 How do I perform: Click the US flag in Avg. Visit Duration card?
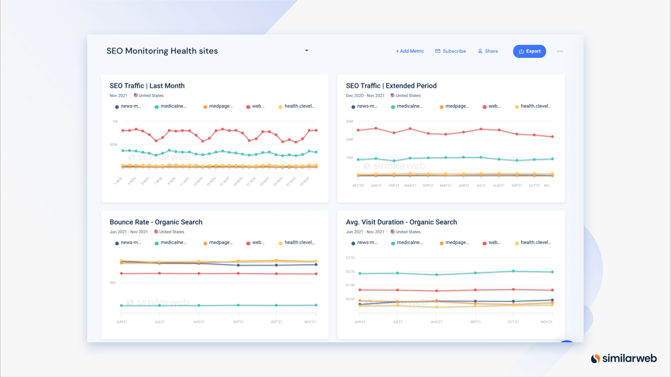coord(393,232)
